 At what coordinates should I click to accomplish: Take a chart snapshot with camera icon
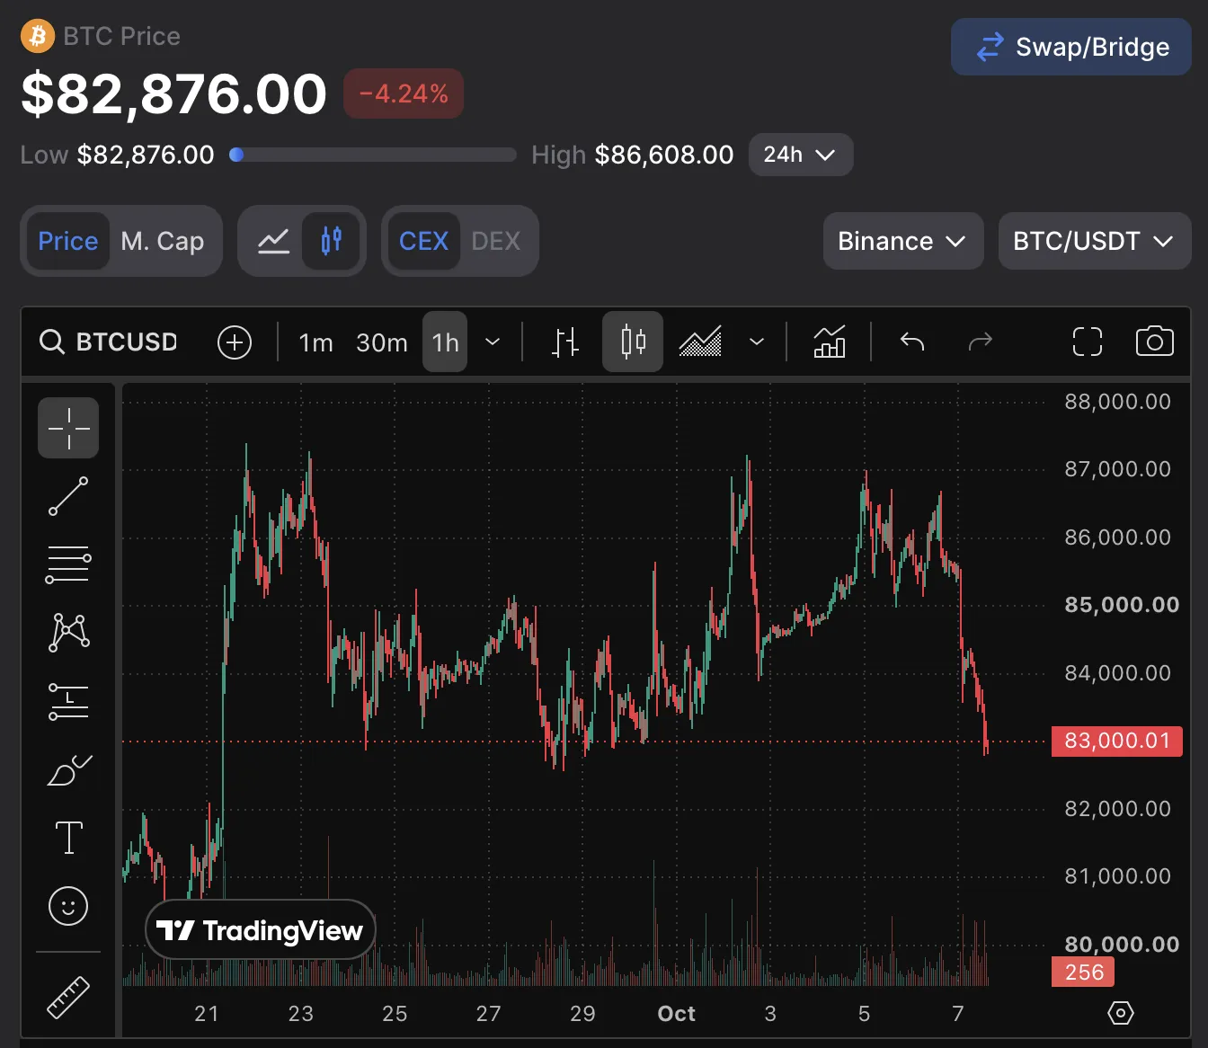[x=1154, y=342]
